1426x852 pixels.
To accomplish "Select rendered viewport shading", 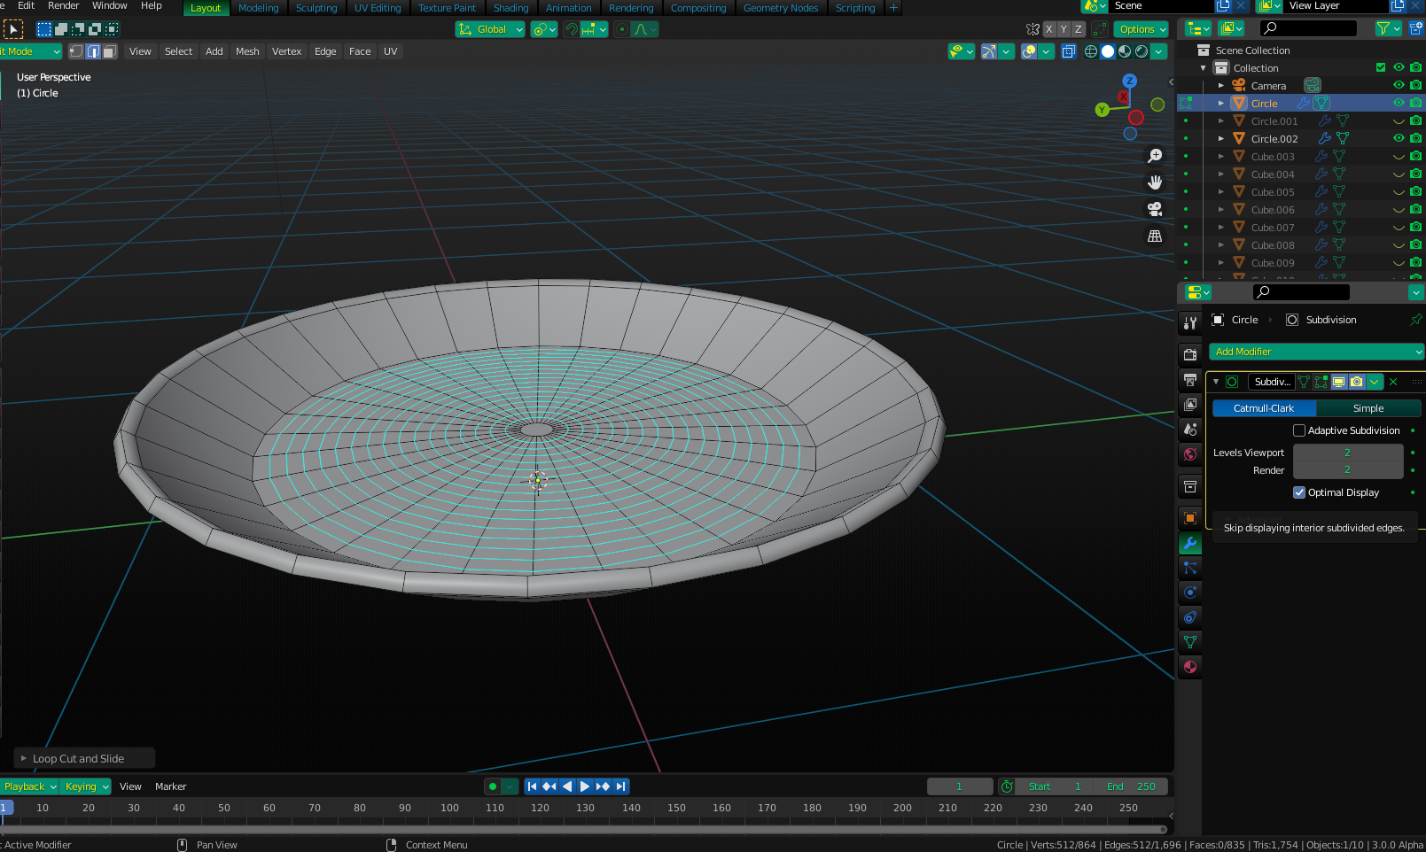I will pos(1142,51).
